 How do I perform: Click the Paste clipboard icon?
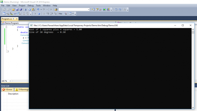coord(33,10)
